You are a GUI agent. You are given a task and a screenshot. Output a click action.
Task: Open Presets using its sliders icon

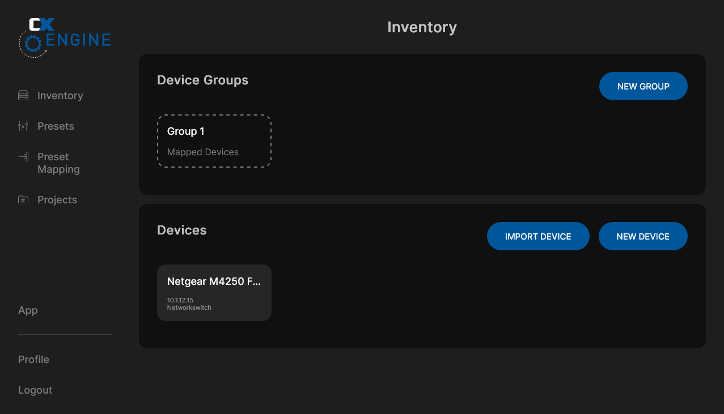tap(23, 126)
